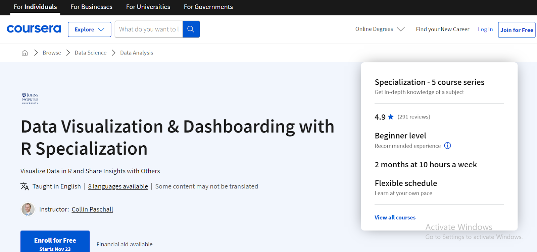Switch to the For Businesses tab

click(91, 7)
